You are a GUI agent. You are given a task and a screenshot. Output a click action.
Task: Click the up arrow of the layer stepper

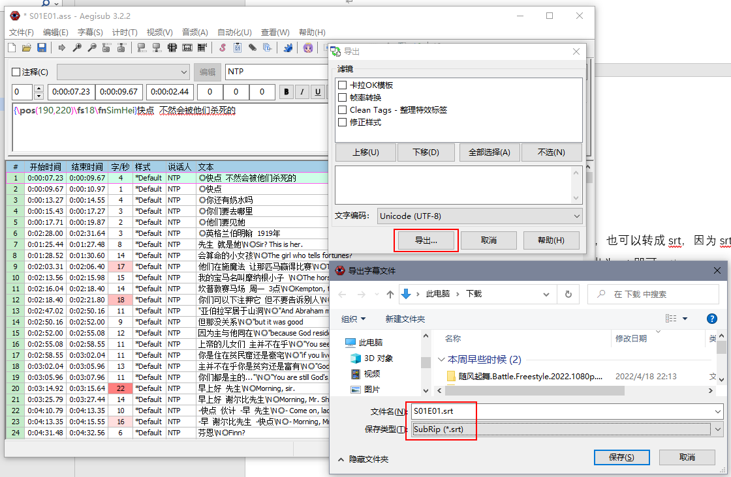tap(37, 87)
